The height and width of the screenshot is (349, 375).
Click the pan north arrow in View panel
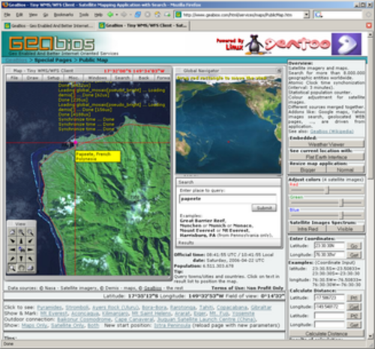pyautogui.click(x=21, y=241)
